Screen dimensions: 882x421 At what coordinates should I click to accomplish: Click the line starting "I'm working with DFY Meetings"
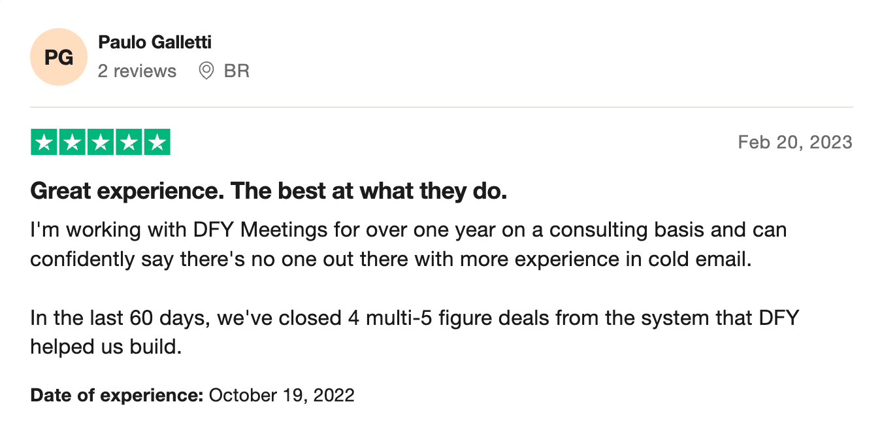pyautogui.click(x=408, y=230)
